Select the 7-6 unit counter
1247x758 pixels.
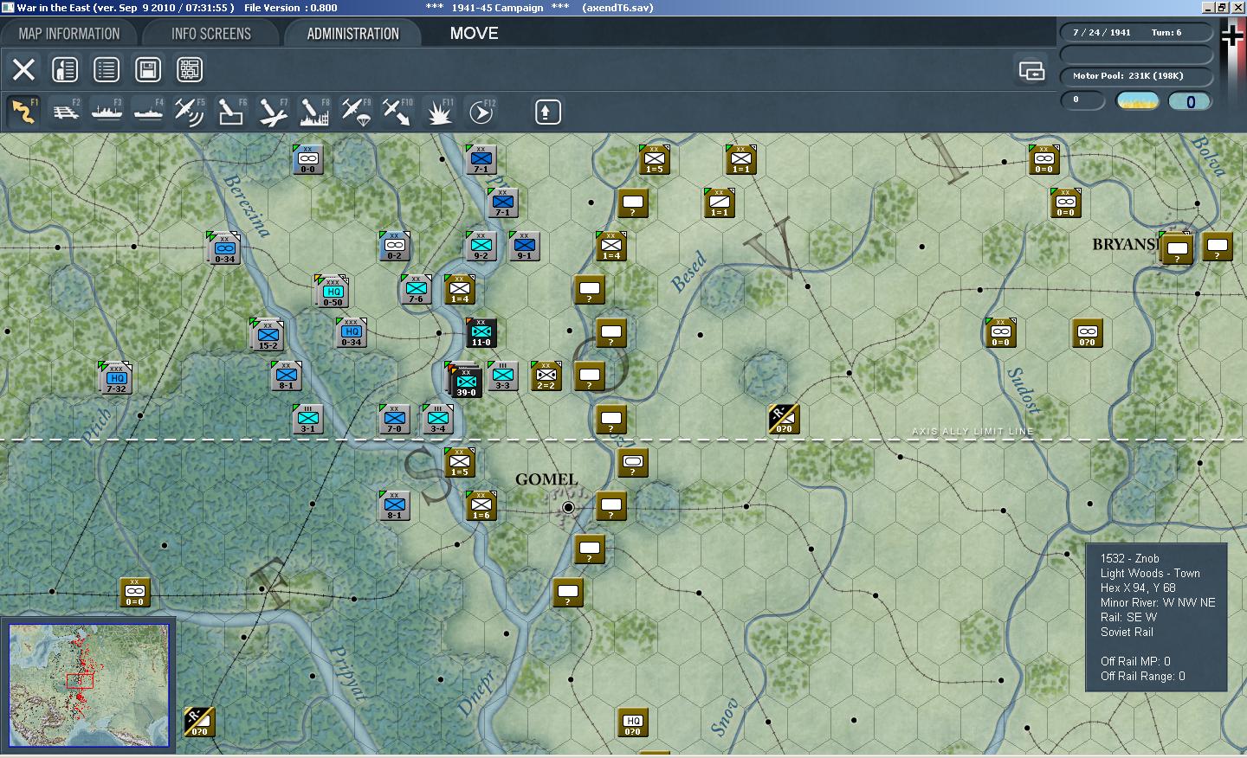tap(416, 289)
